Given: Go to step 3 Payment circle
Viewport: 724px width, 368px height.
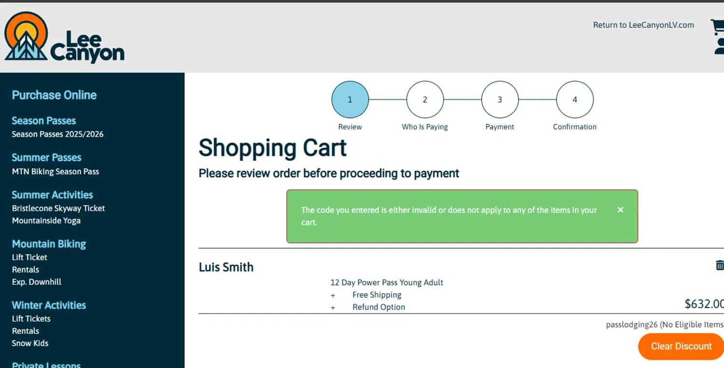Looking at the screenshot, I should coord(500,100).
